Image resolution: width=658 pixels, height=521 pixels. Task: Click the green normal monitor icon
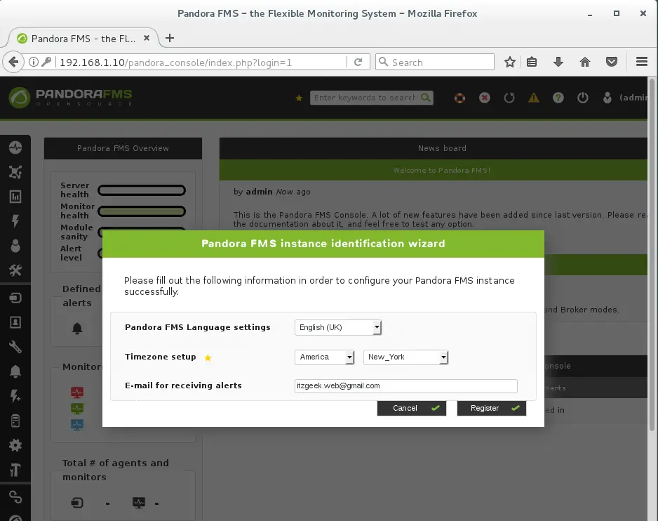pyautogui.click(x=76, y=409)
